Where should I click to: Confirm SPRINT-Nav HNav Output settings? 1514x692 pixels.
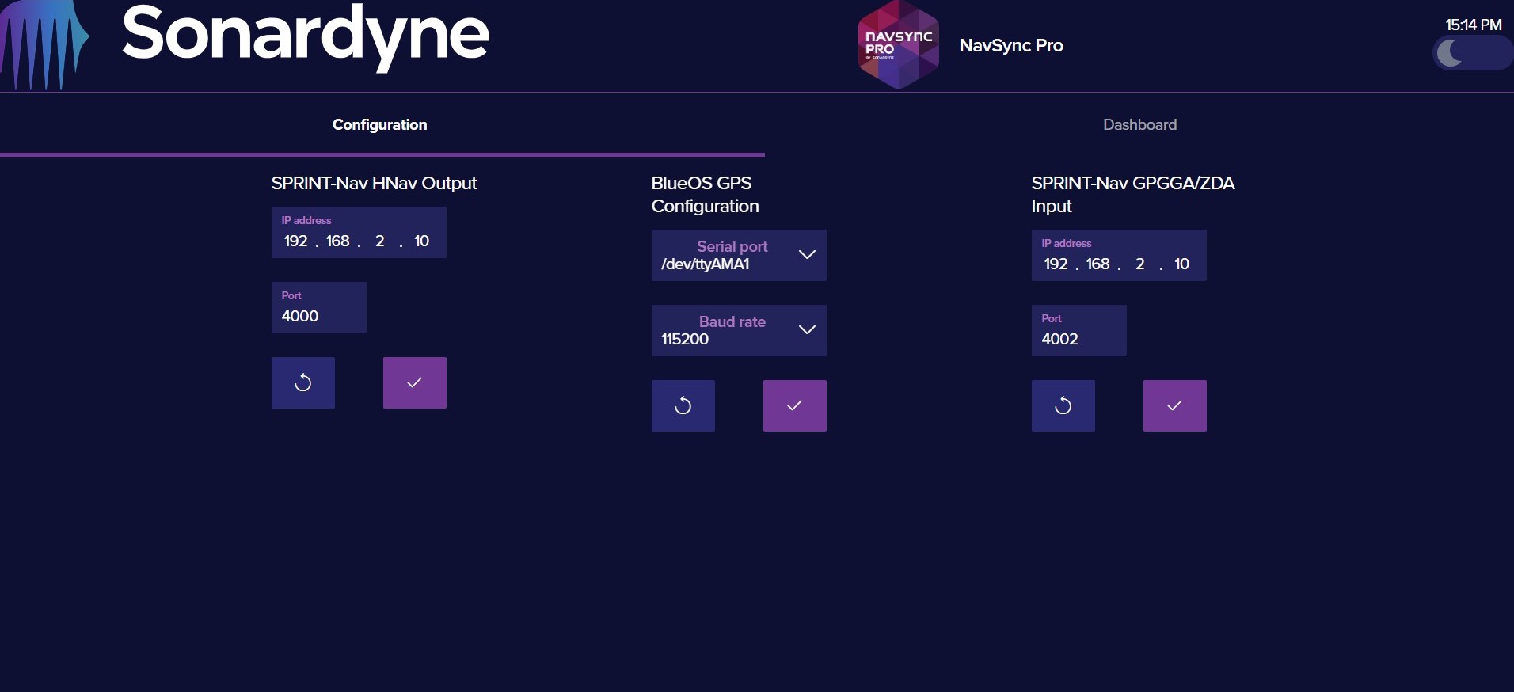(414, 383)
